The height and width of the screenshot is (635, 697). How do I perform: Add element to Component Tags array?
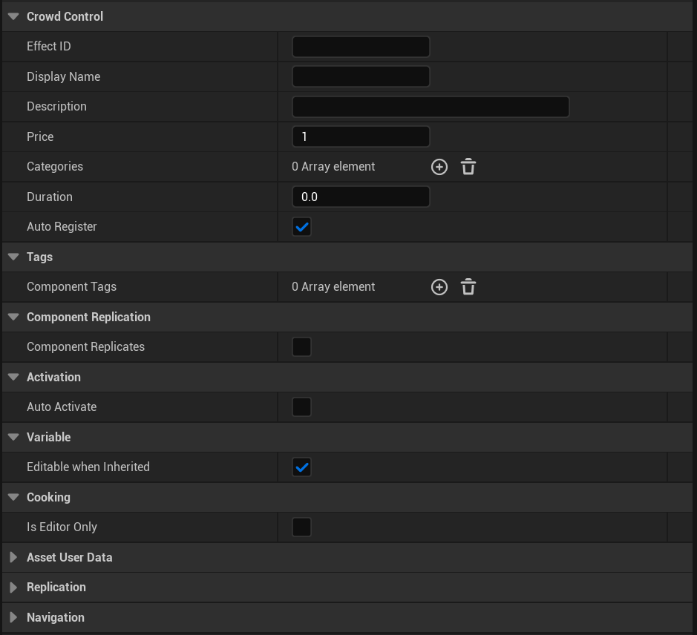439,287
